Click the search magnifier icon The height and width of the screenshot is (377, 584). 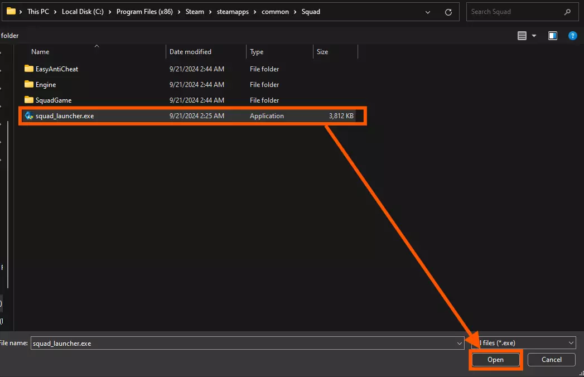pos(567,12)
